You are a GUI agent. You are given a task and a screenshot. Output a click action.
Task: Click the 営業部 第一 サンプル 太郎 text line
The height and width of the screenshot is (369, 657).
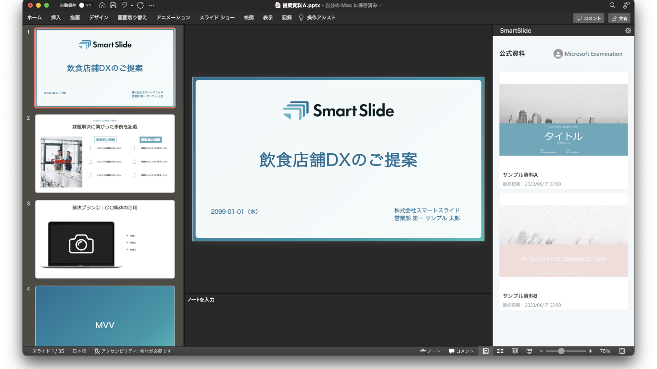[x=427, y=218]
